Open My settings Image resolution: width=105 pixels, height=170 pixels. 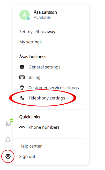click(x=31, y=42)
